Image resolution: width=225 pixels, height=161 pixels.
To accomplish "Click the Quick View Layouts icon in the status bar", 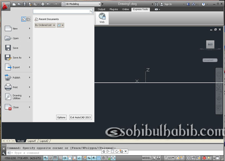I will coord(154,158).
